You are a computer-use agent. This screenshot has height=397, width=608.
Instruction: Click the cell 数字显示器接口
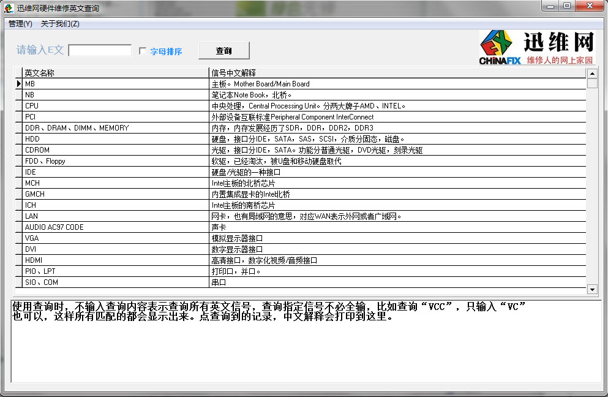397,249
